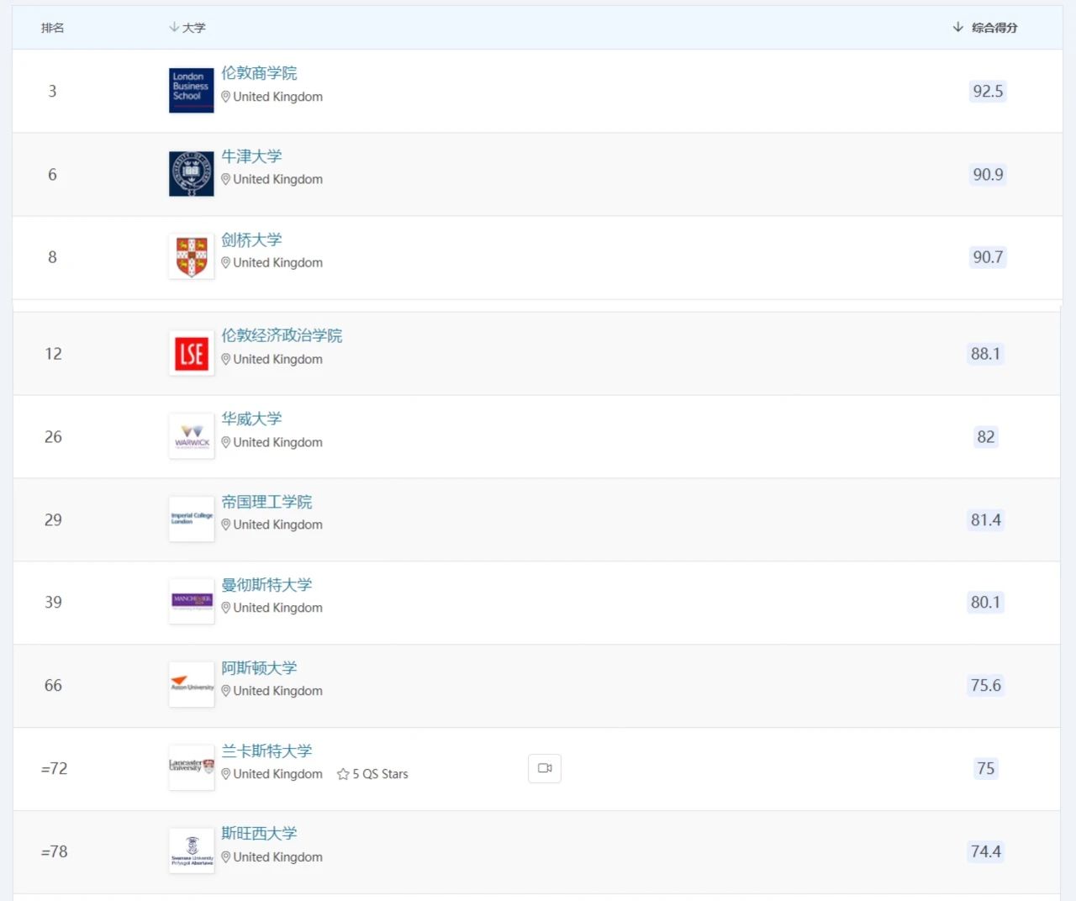
Task: Select the score value 90.7
Action: [x=988, y=257]
